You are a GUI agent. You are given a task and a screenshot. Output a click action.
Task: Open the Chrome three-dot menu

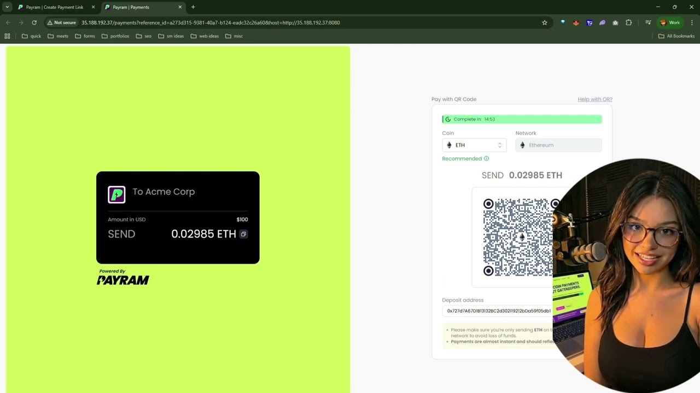[x=692, y=23]
